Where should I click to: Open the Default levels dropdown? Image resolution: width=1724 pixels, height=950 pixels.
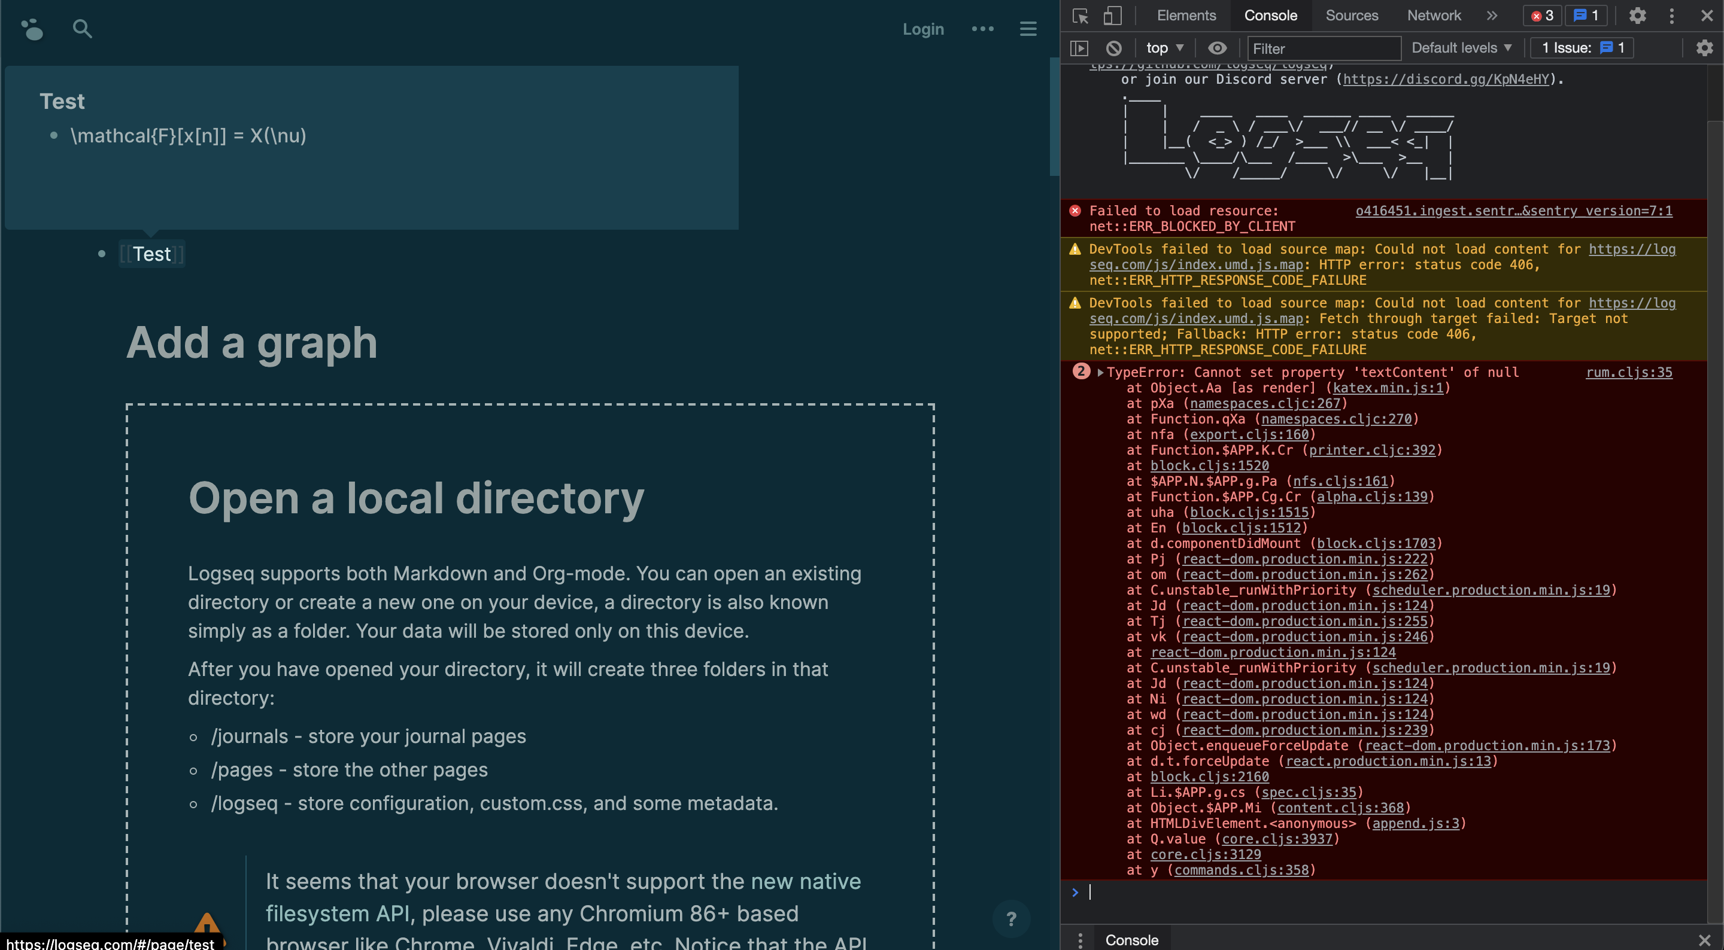[1461, 48]
